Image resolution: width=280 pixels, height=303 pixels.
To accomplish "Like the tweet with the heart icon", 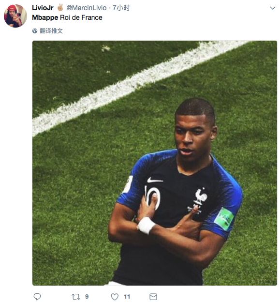I will (x=115, y=297).
